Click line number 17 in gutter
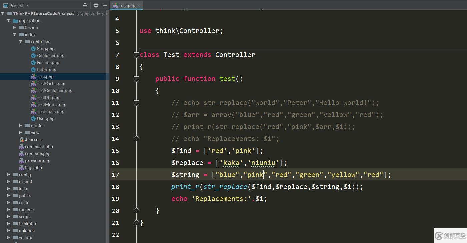The height and width of the screenshot is (243, 467). click(115, 175)
